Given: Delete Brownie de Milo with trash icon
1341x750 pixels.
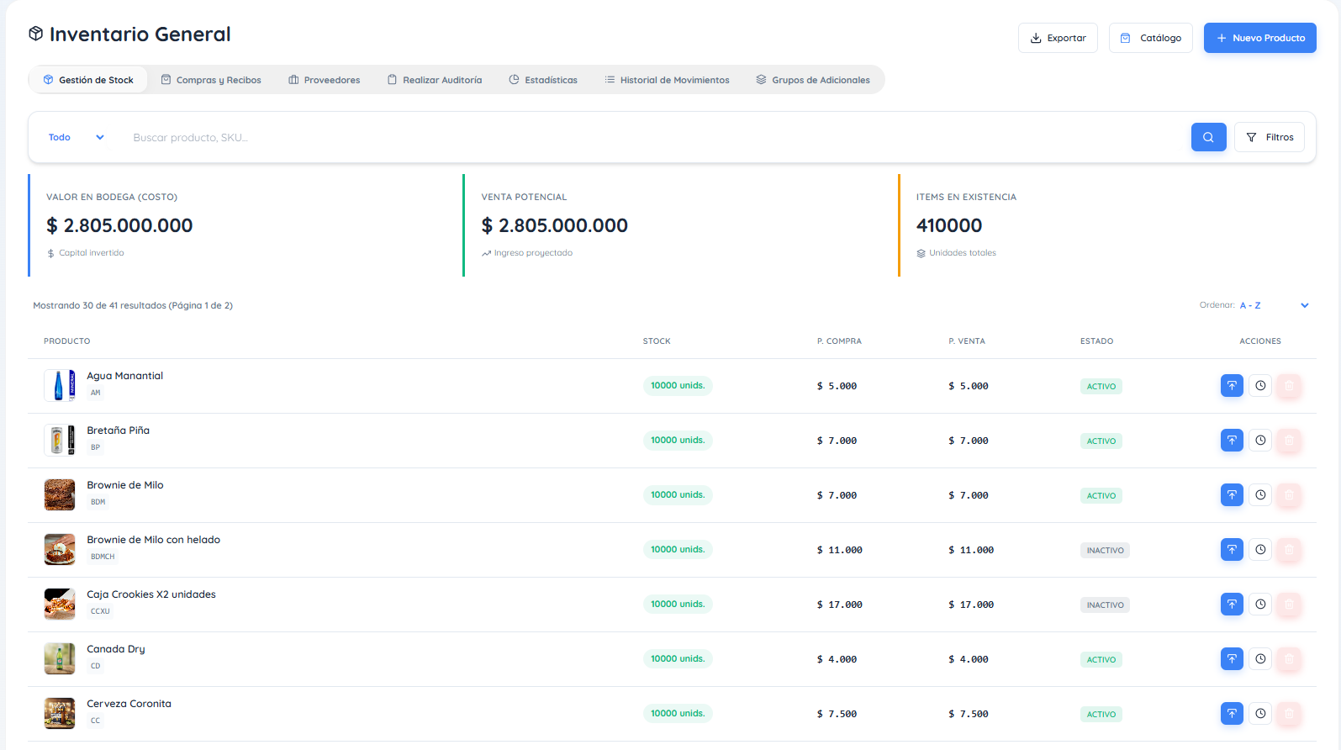Looking at the screenshot, I should (1289, 495).
